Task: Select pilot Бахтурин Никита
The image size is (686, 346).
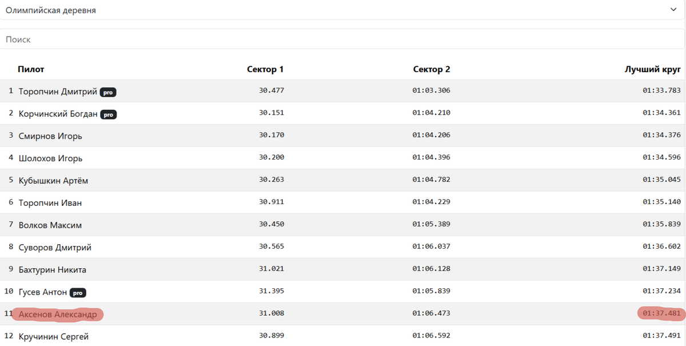Action: point(52,270)
